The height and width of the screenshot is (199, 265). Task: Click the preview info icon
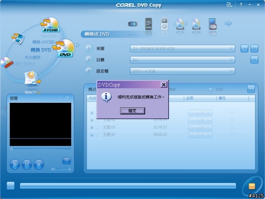60,98
